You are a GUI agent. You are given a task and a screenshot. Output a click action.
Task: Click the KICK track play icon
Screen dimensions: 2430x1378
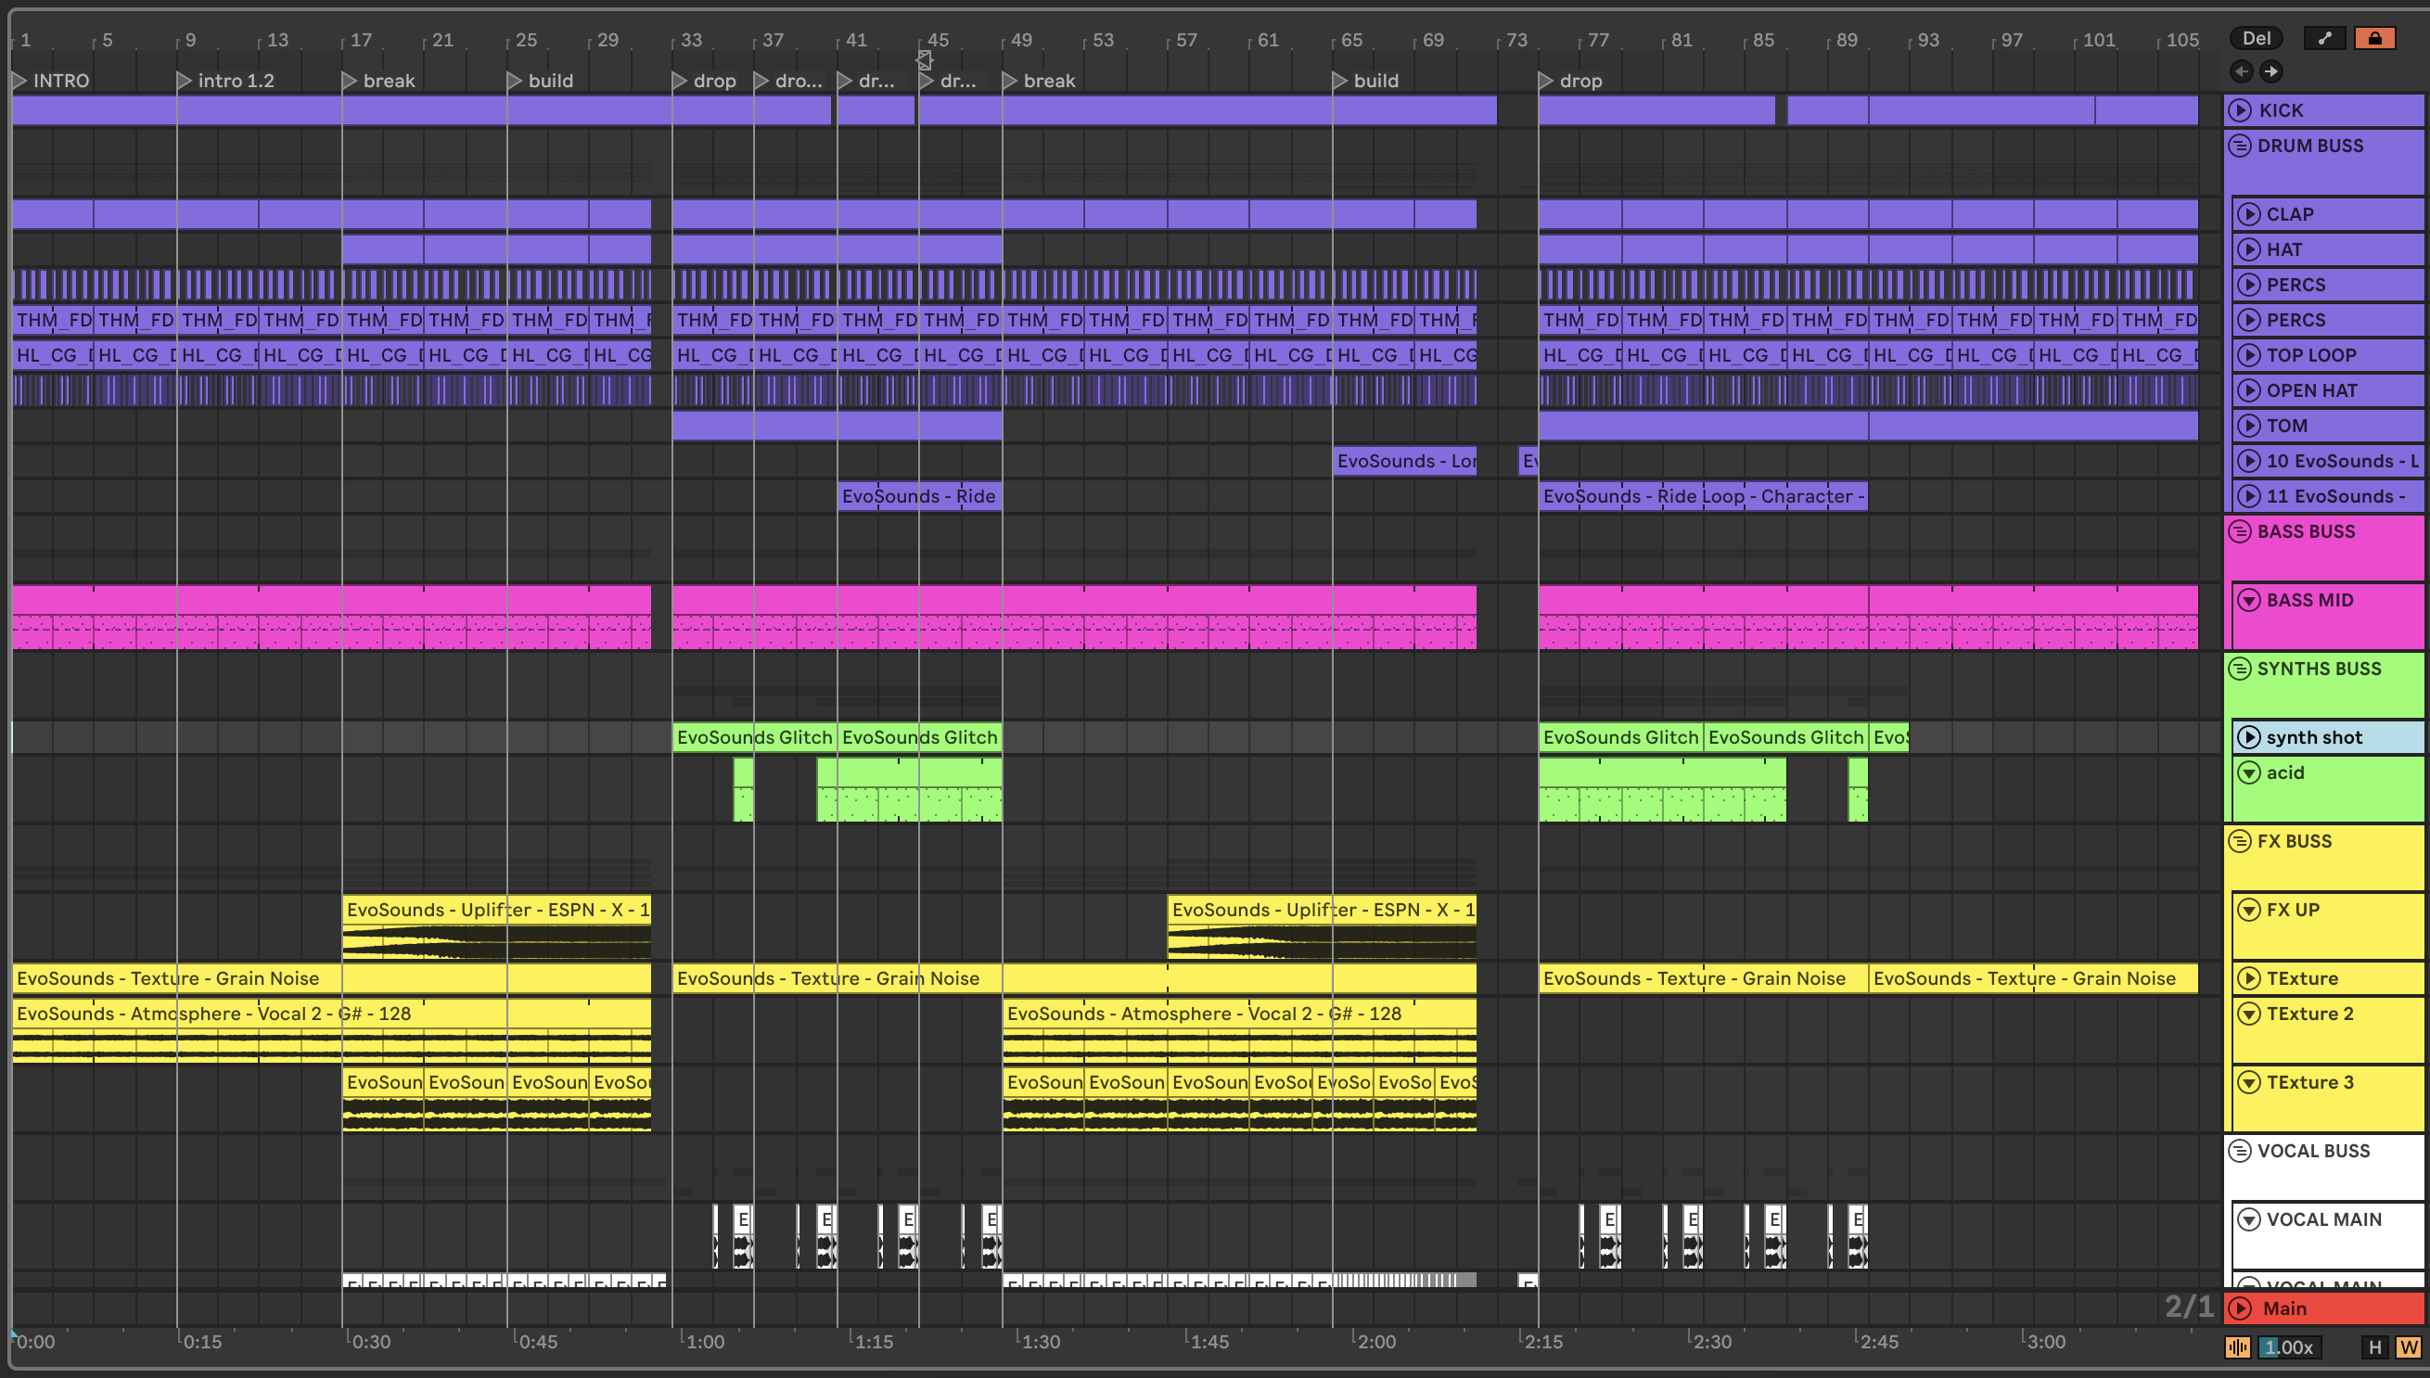[x=2240, y=110]
